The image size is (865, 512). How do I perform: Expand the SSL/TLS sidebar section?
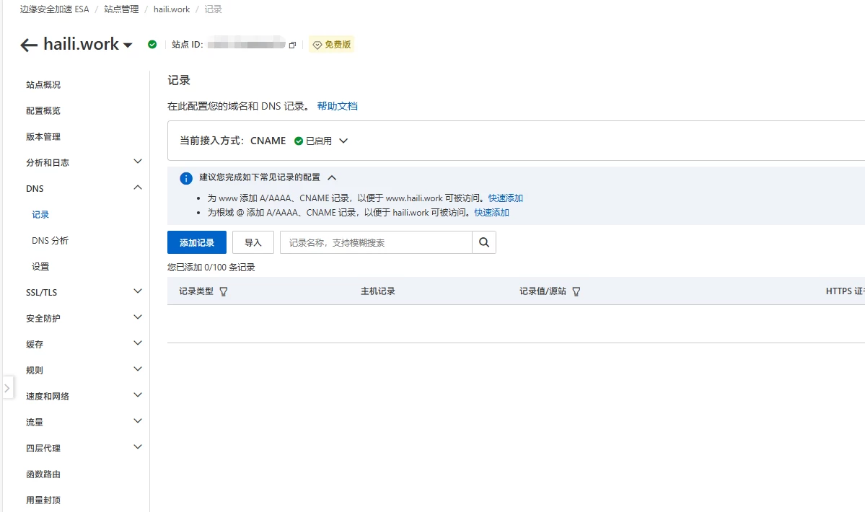(x=138, y=291)
